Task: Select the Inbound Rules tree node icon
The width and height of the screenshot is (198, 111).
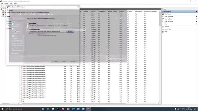Action: (3, 11)
